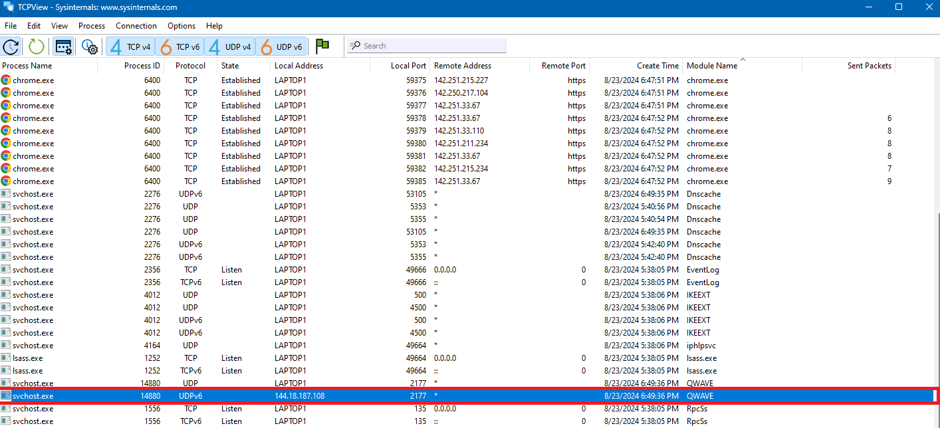Screen dimensions: 940x428
Task: Toggle the UDP v4 filter
Action: 230,47
